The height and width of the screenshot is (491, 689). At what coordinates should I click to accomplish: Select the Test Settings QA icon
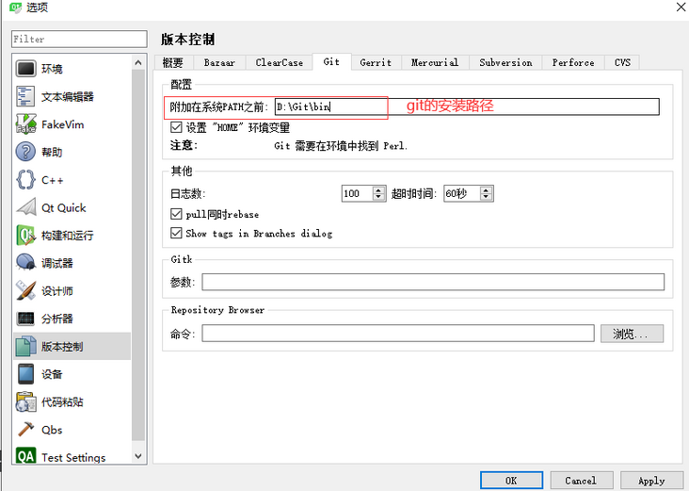click(25, 456)
